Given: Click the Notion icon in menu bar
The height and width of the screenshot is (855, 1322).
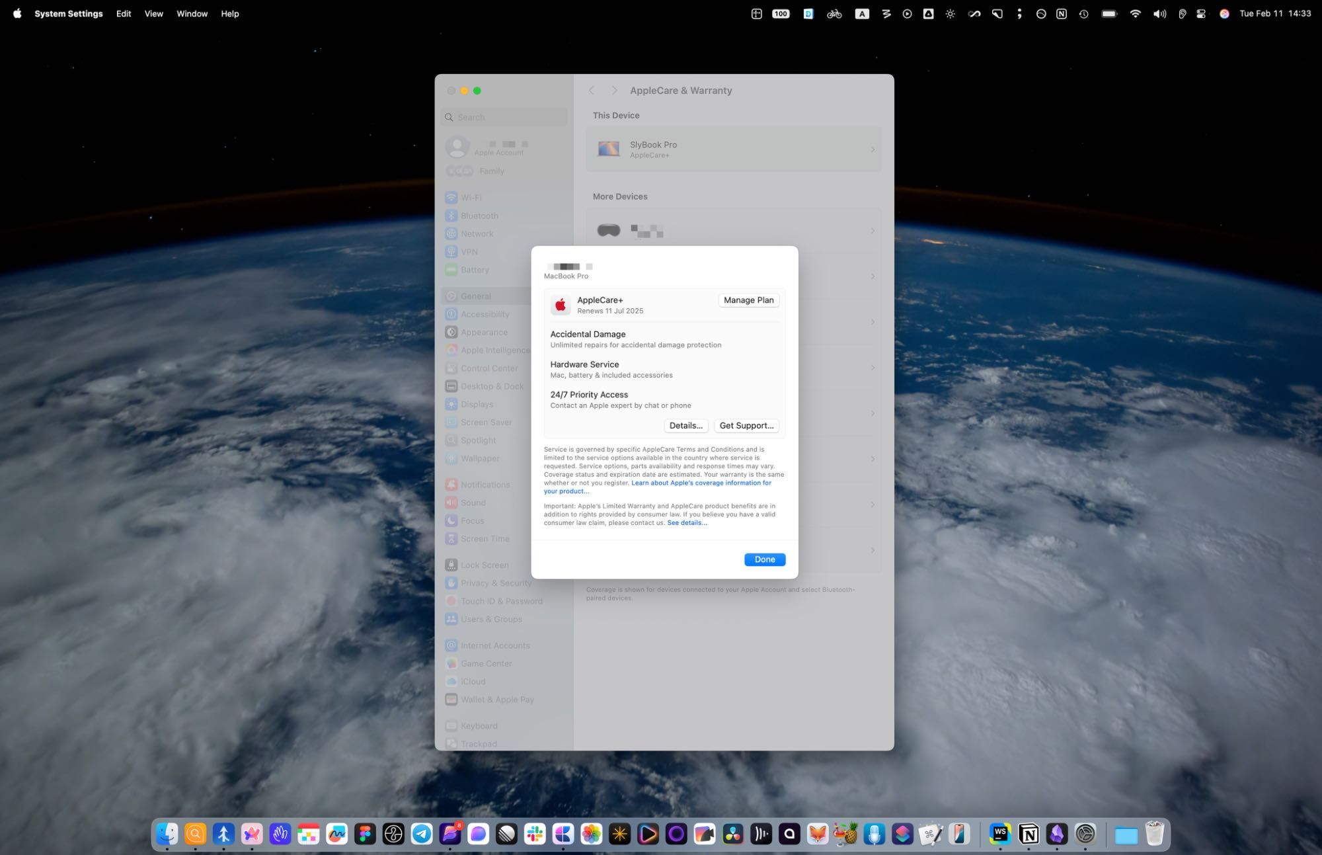Looking at the screenshot, I should click(1061, 13).
